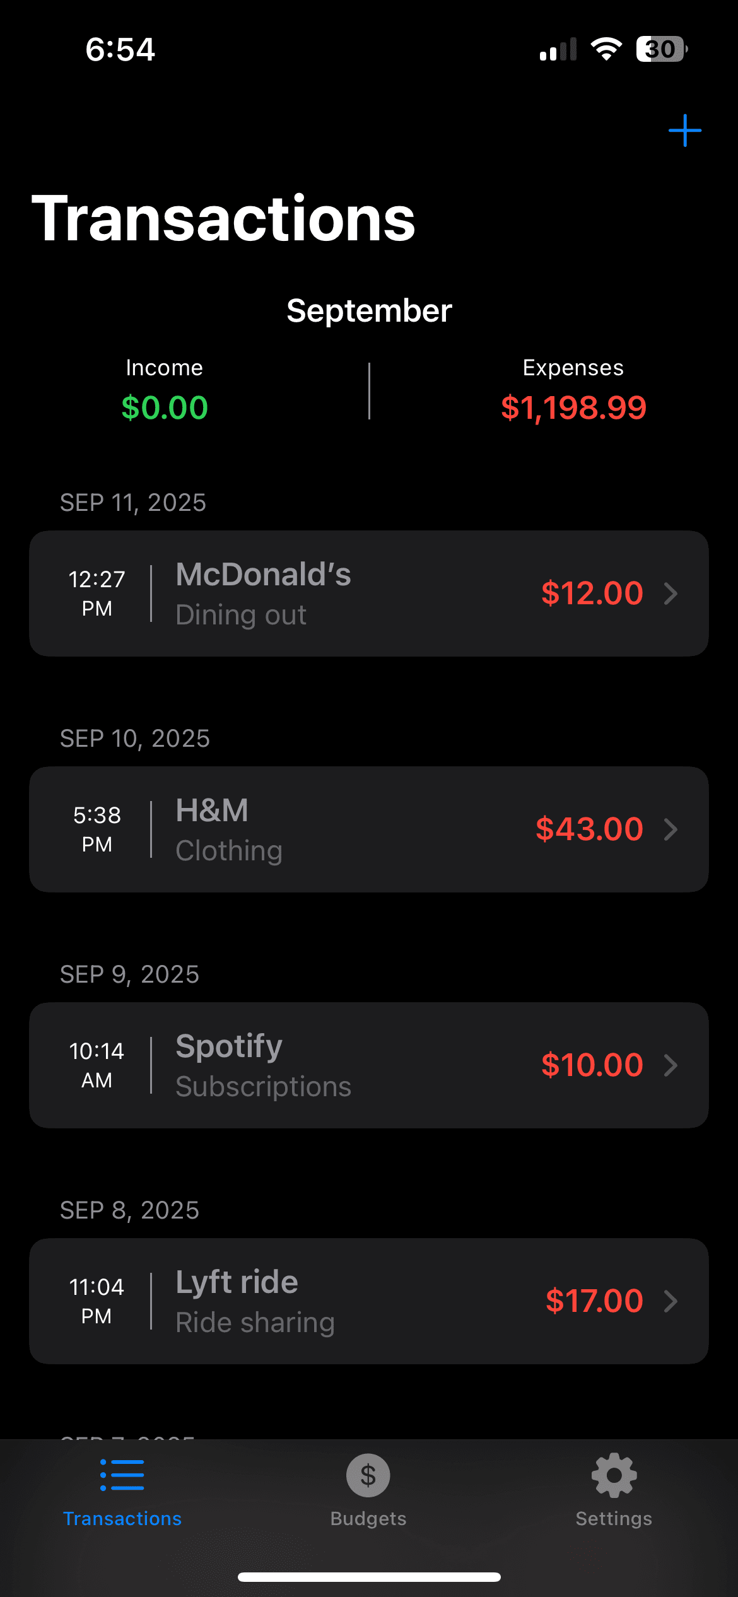The height and width of the screenshot is (1597, 738).
Task: Tap the home indicator bar
Action: pos(369,1577)
